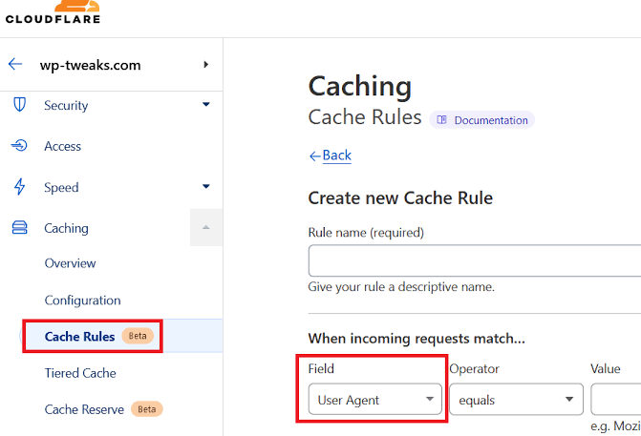Click the 'When incoming requests match...' text
This screenshot has height=436, width=641.
click(x=417, y=339)
